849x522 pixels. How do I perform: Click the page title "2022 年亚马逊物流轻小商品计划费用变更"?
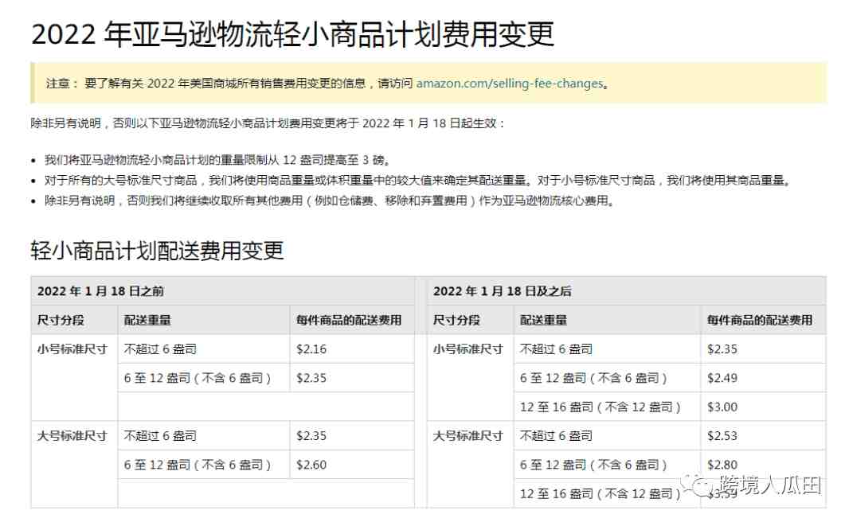[x=293, y=33]
